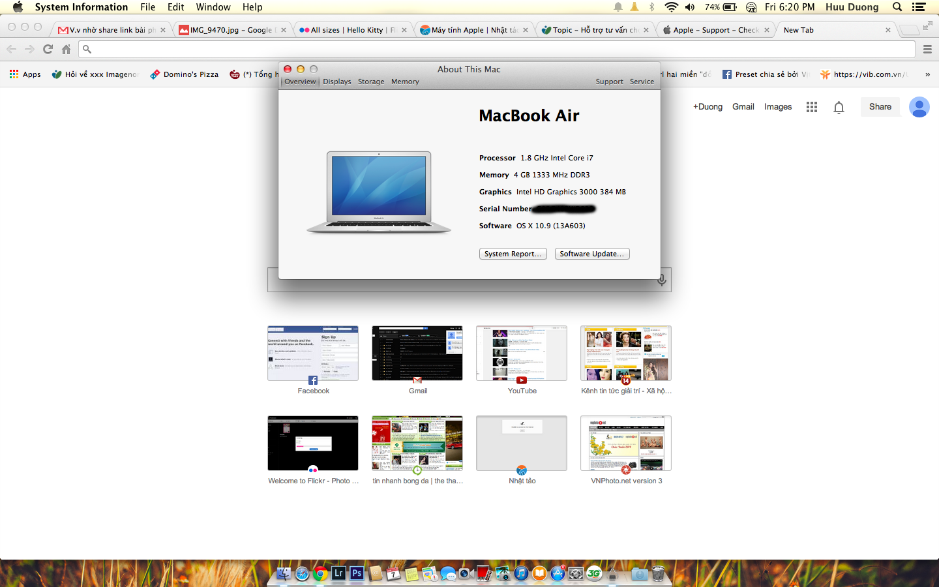The width and height of the screenshot is (939, 587).
Task: Launch Lightroom from the dock
Action: [x=338, y=573]
